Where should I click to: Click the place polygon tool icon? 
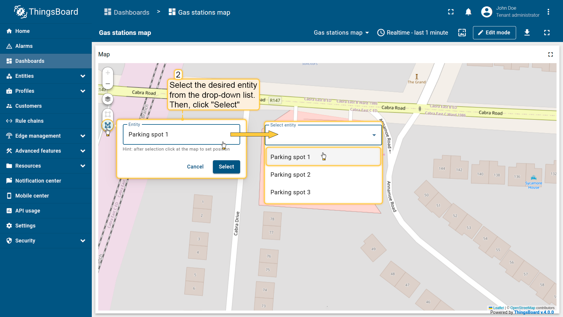tap(108, 125)
